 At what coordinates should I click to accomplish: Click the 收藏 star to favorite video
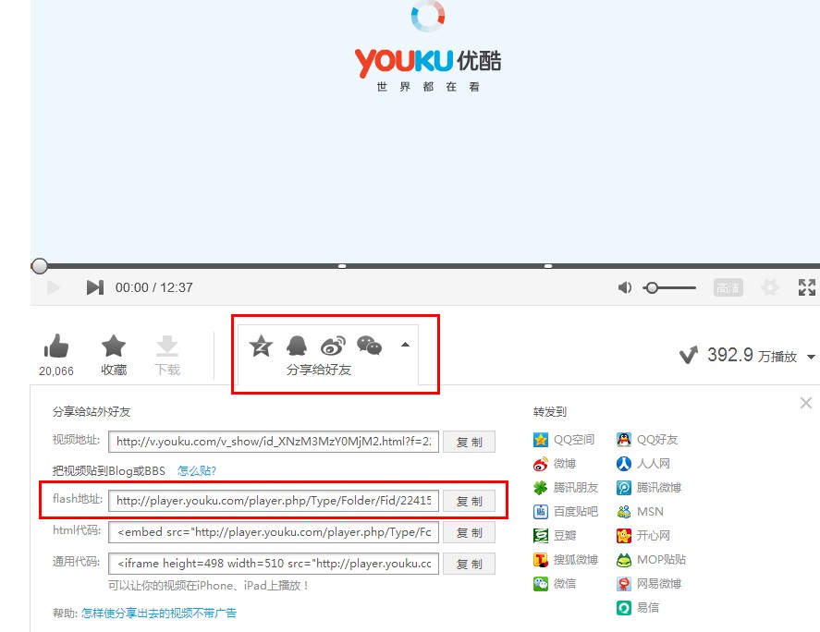[114, 346]
